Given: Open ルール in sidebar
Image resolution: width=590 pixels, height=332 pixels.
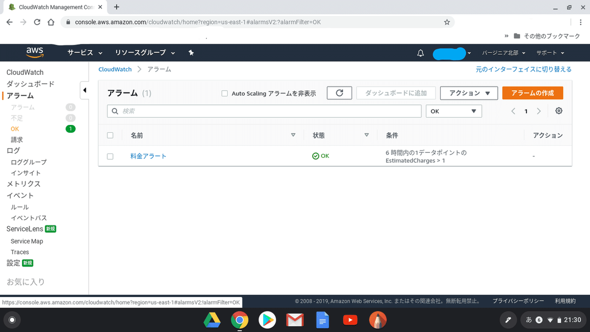Looking at the screenshot, I should click(20, 207).
